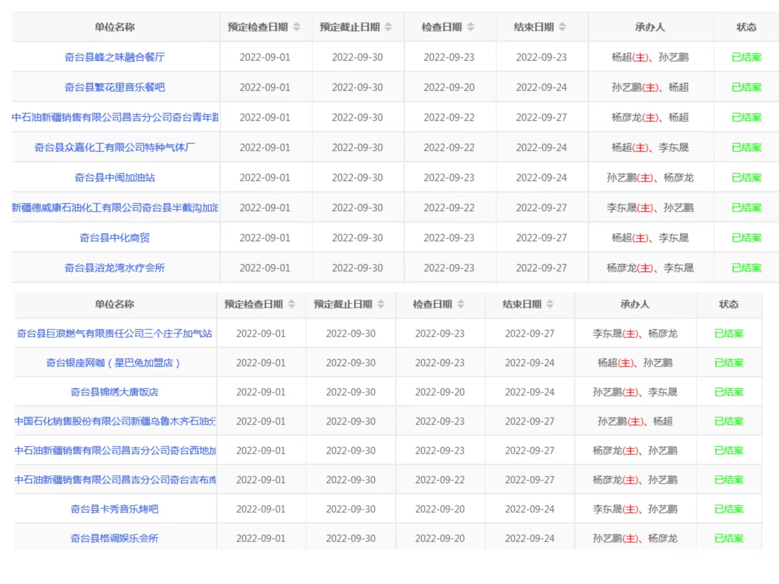Open 奇台县众嘉化工有限公司特种气体厂 record
Image resolution: width=779 pixels, height=584 pixels.
coord(115,147)
